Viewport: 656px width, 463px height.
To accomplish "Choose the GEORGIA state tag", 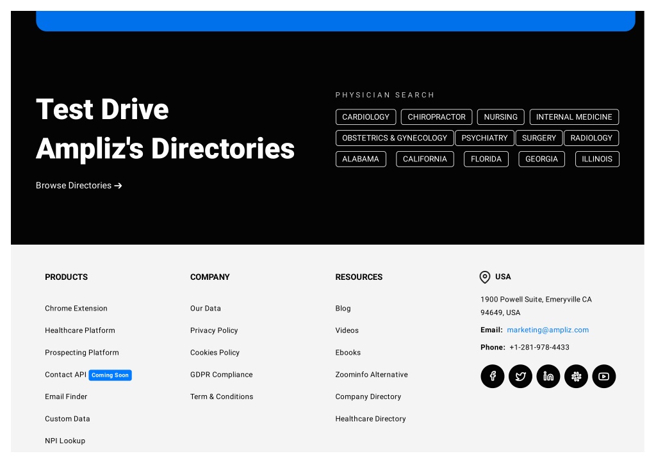I will coord(541,159).
